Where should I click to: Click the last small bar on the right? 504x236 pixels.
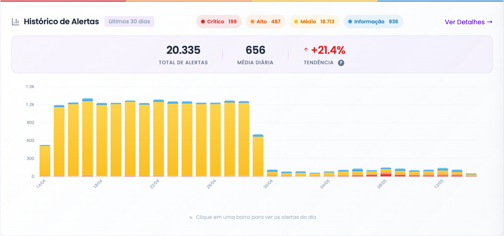click(x=471, y=175)
